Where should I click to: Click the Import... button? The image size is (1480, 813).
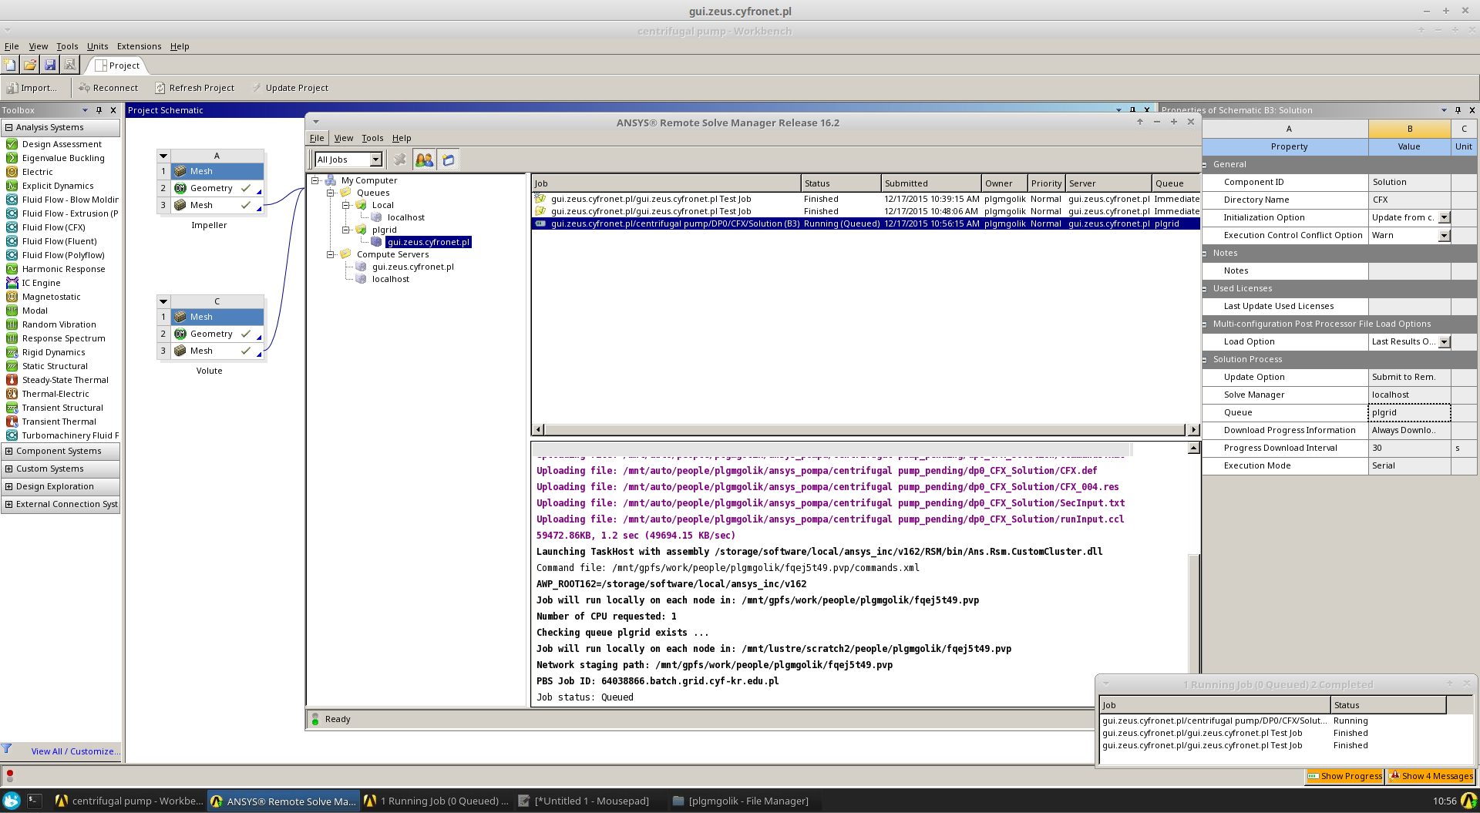[x=32, y=88]
